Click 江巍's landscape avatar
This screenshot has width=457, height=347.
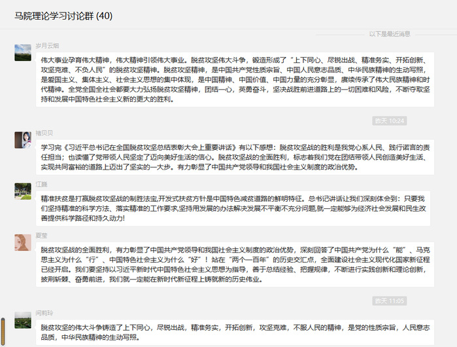pyautogui.click(x=23, y=191)
